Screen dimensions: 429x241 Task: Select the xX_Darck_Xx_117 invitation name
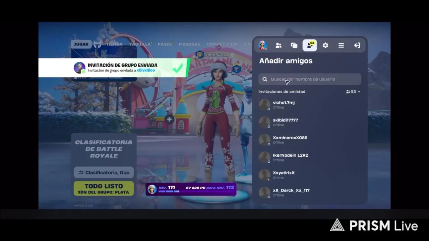[x=291, y=190]
